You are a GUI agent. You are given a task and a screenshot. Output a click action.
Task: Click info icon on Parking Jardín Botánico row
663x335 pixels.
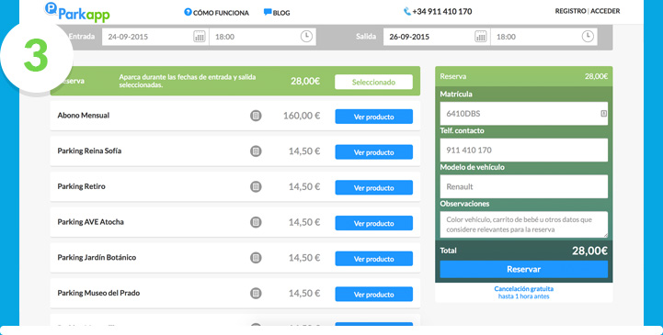pyautogui.click(x=256, y=257)
